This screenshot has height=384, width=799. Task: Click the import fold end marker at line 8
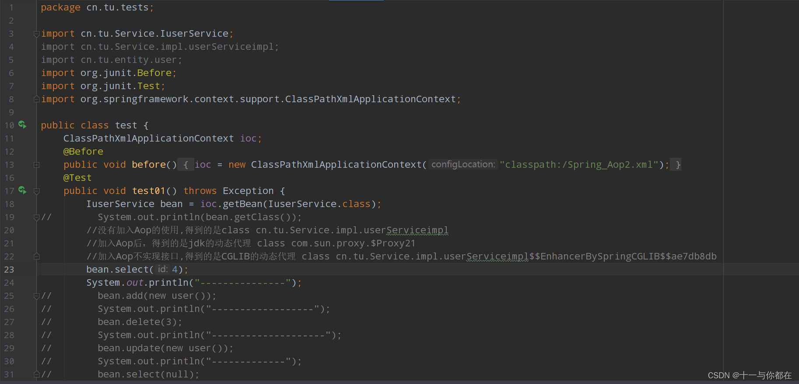tap(37, 99)
